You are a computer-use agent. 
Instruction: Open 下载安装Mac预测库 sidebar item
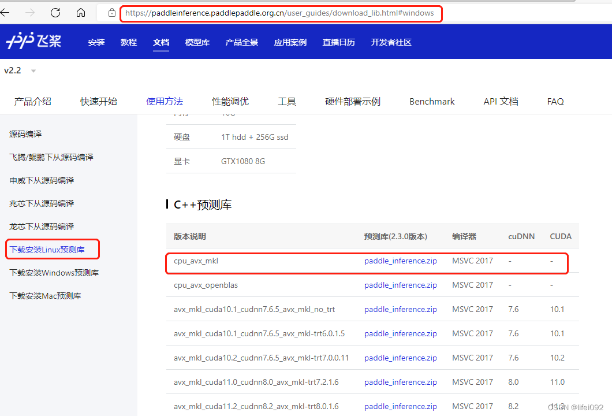pyautogui.click(x=45, y=296)
